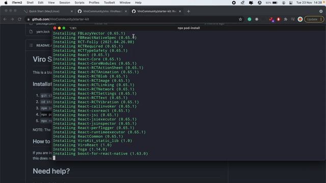This screenshot has width=326, height=183.
Task: Click the screen recording icon in menu bar
Action: (x=234, y=3)
